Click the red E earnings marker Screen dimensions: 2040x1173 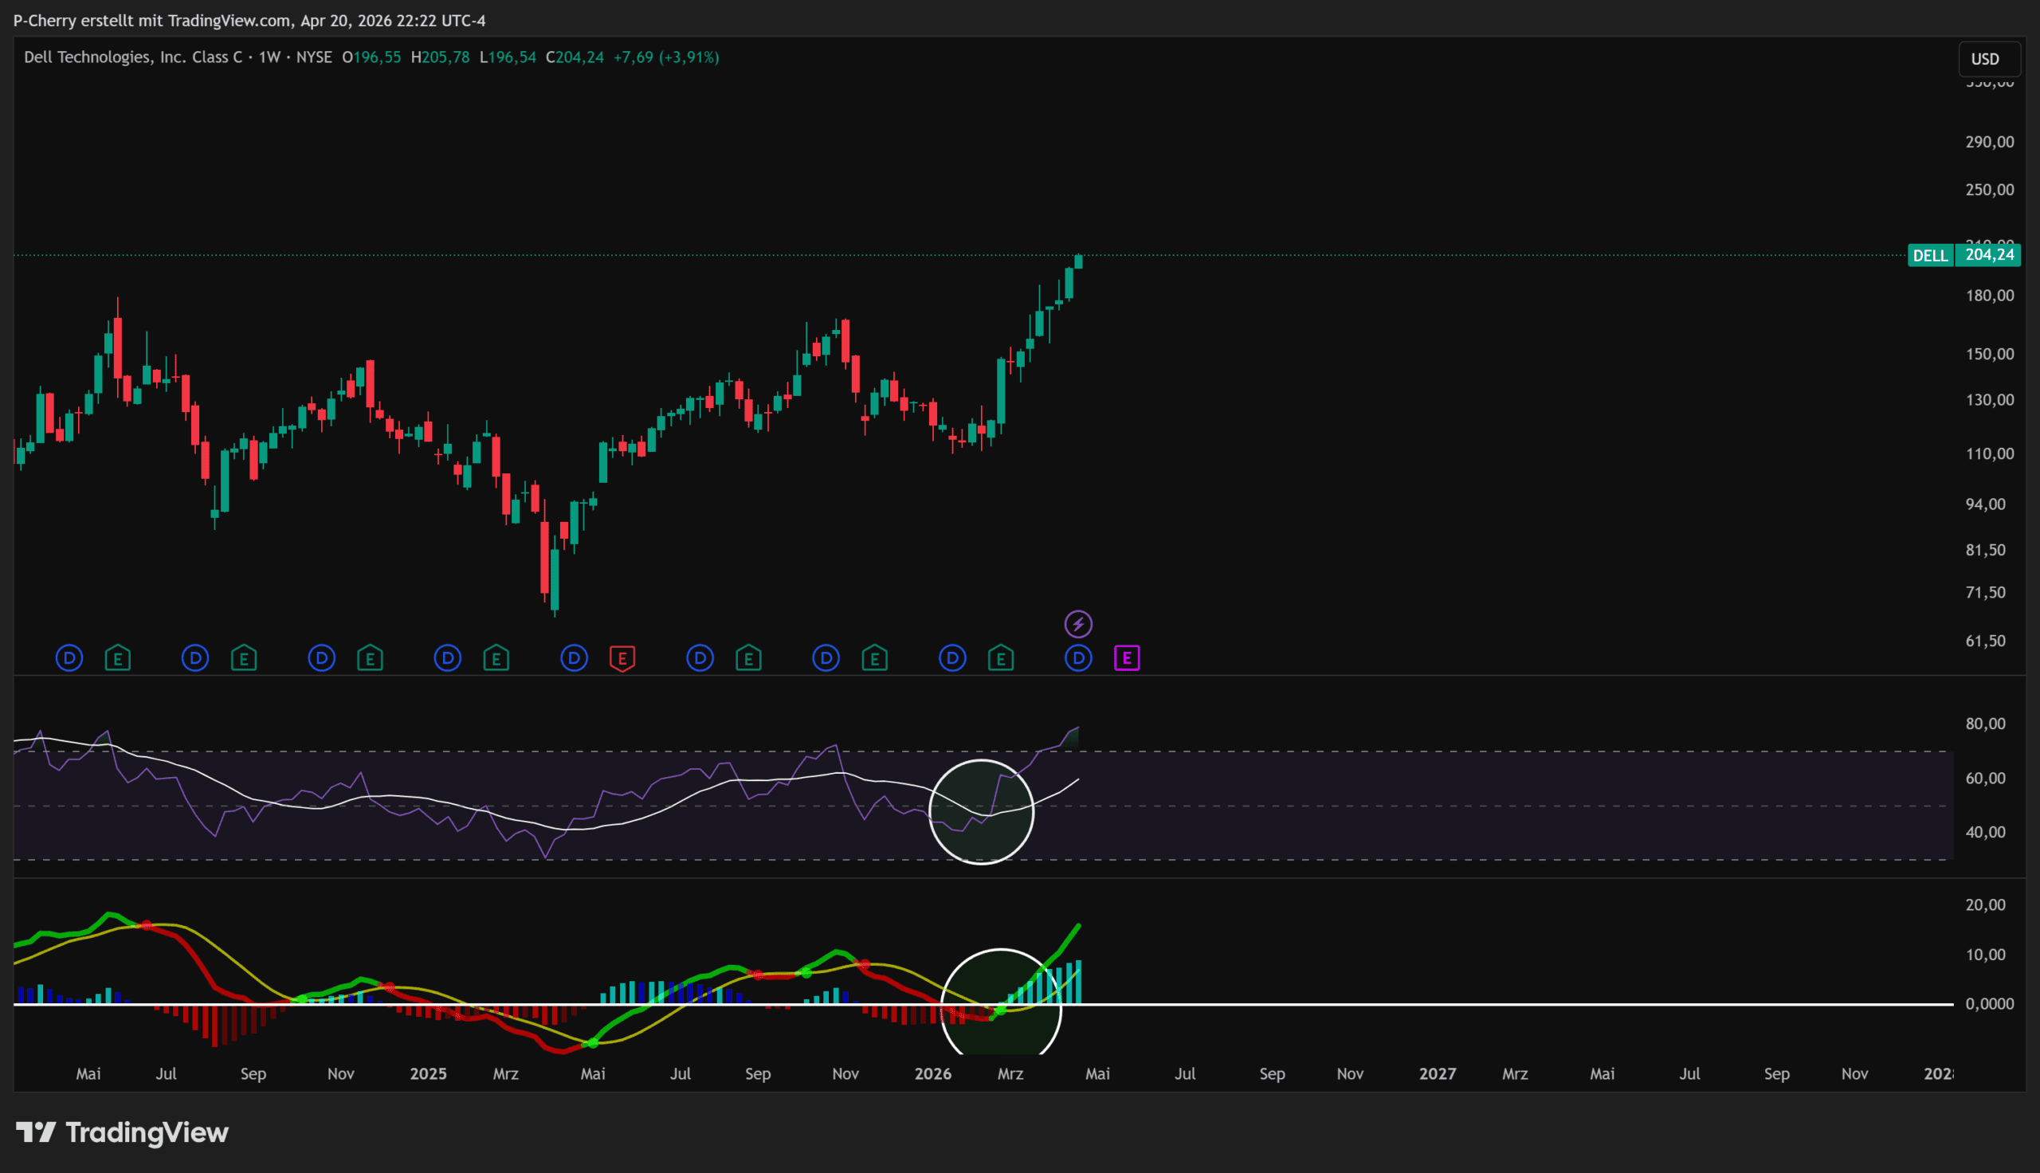pos(622,658)
